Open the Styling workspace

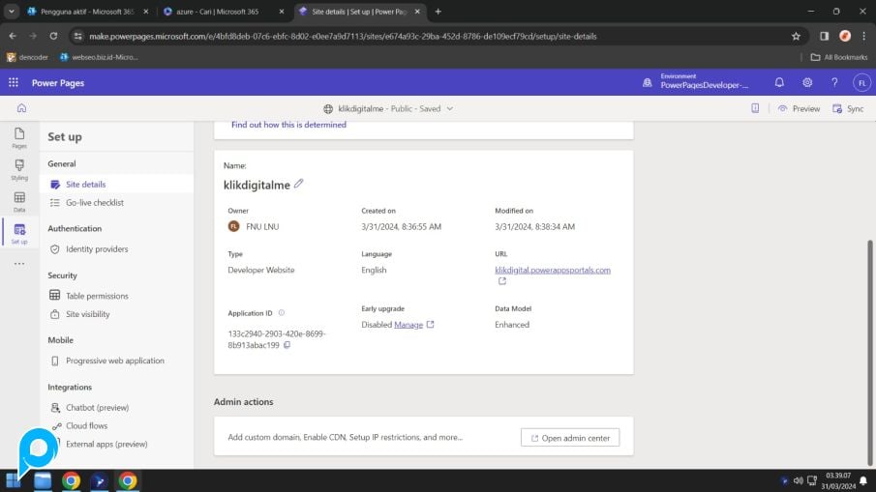[19, 169]
